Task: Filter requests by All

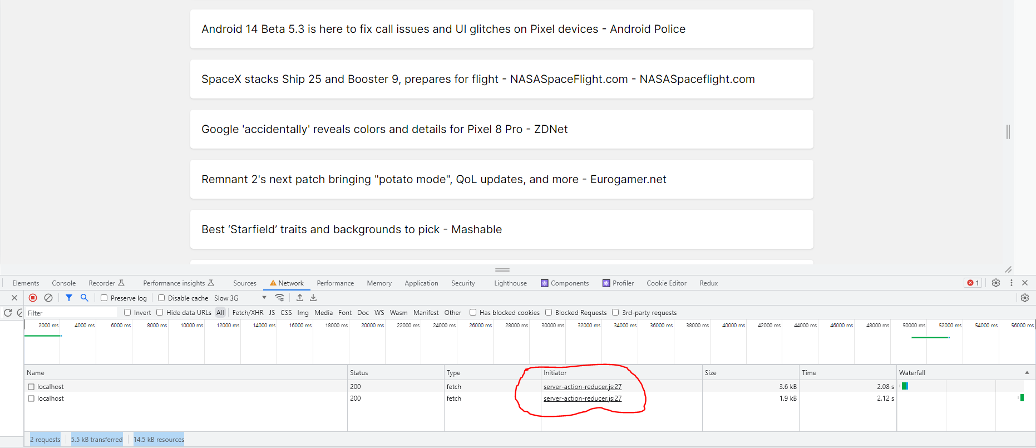Action: coord(220,313)
